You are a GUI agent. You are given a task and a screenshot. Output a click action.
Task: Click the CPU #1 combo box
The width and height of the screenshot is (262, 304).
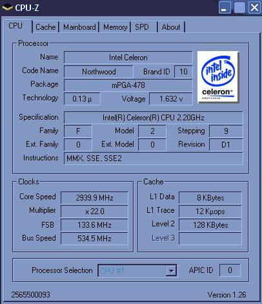click(x=137, y=270)
